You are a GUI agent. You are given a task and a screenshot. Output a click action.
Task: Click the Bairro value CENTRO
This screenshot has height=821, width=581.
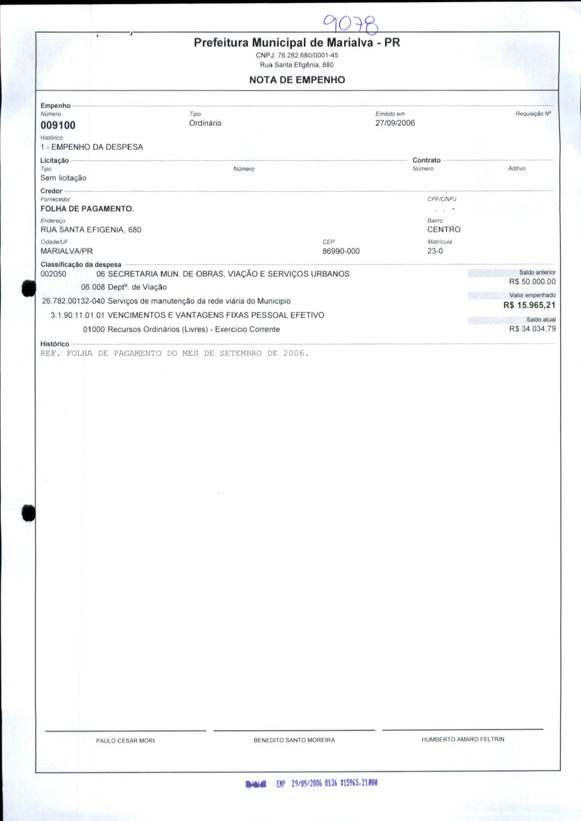[x=443, y=230]
